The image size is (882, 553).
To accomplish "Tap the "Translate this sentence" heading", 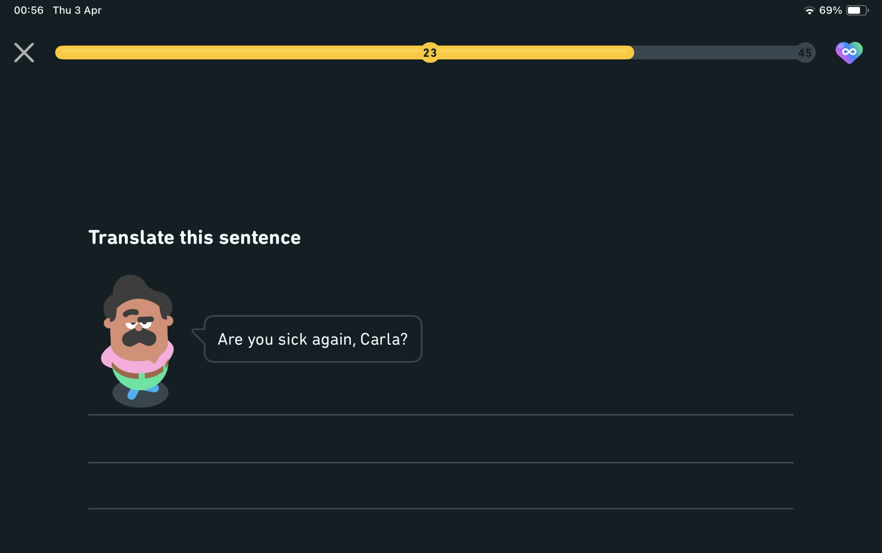I will 194,237.
